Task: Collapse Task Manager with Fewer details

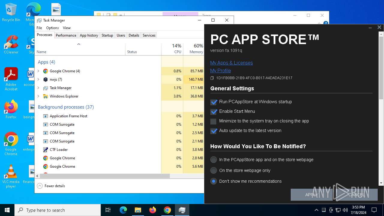Action: [x=51, y=186]
